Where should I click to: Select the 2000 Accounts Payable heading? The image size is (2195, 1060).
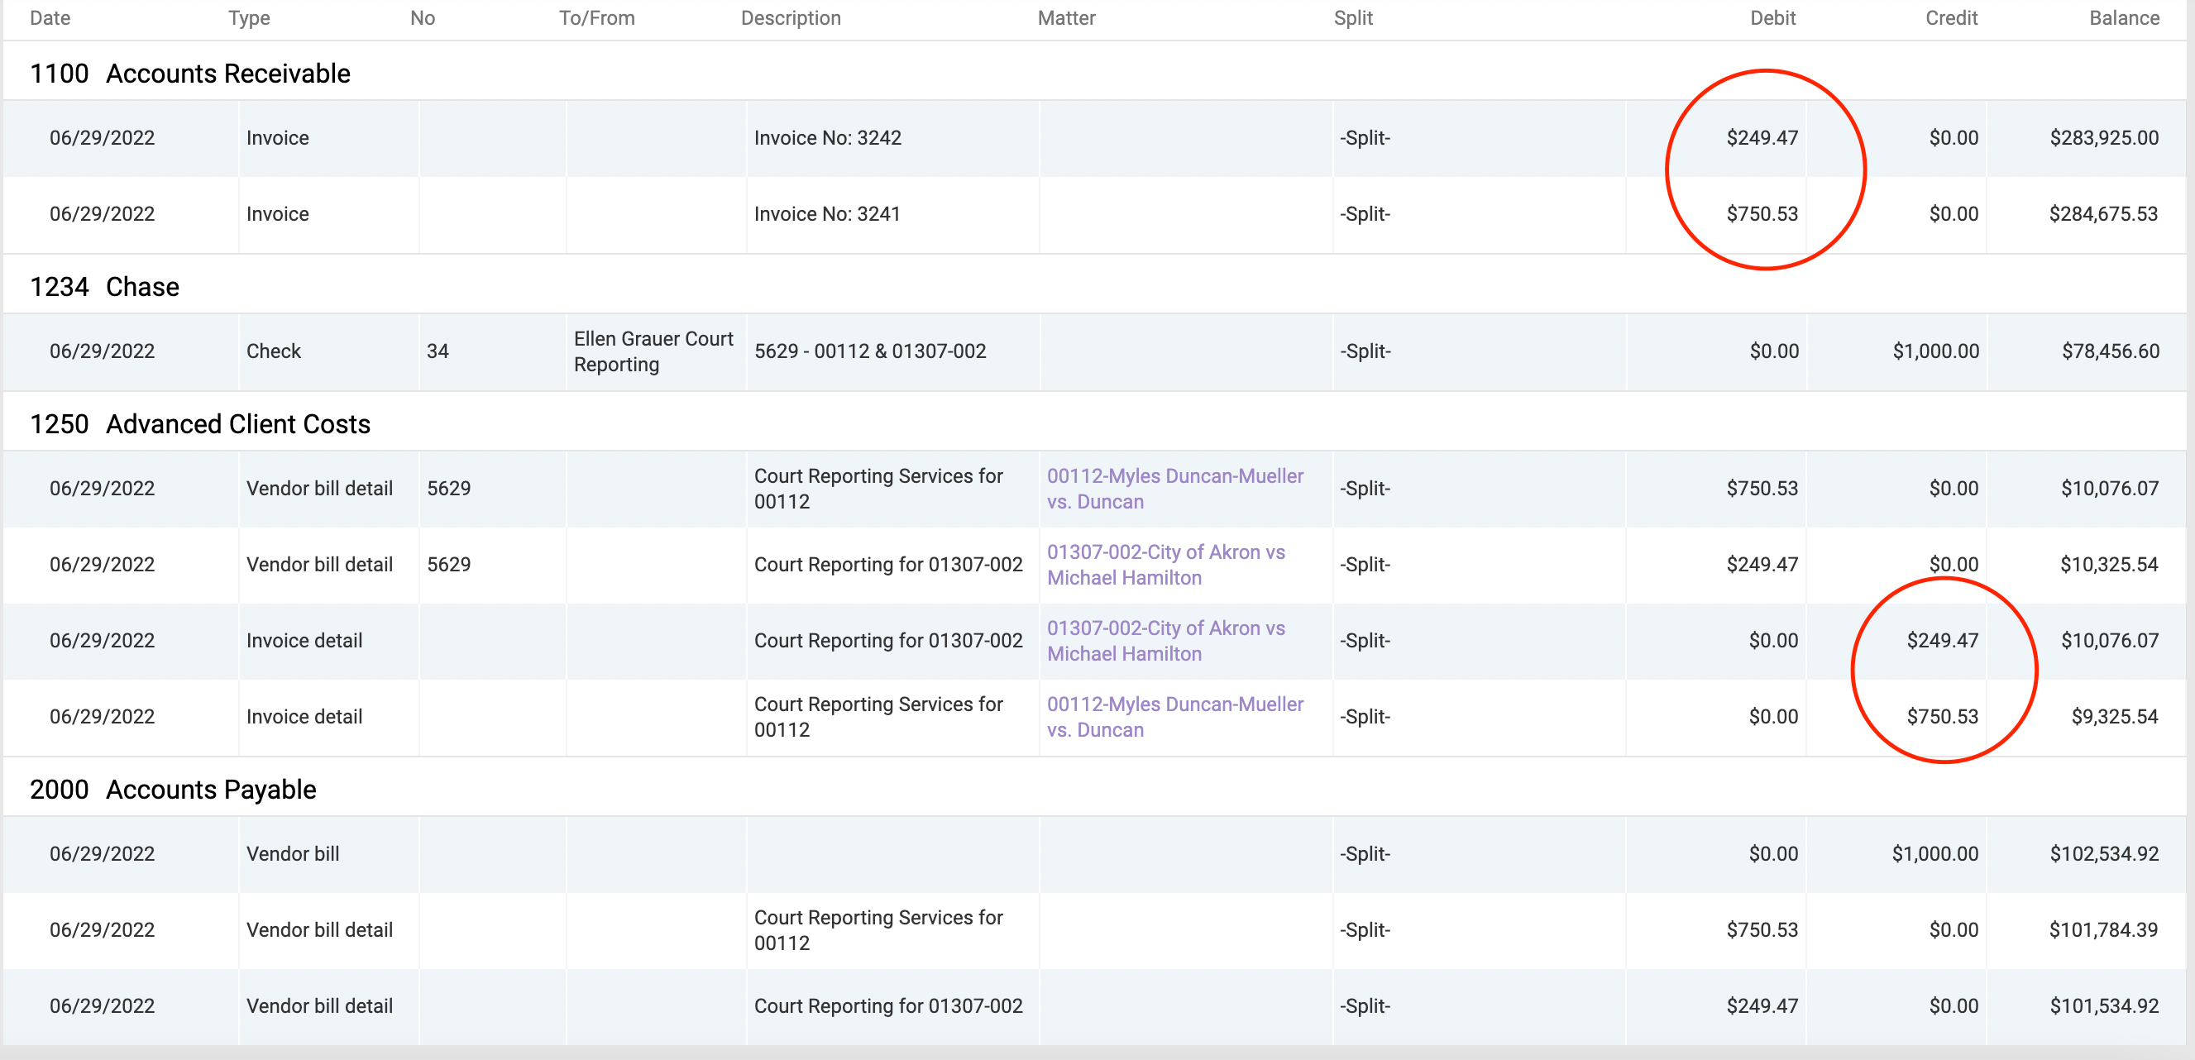[173, 789]
